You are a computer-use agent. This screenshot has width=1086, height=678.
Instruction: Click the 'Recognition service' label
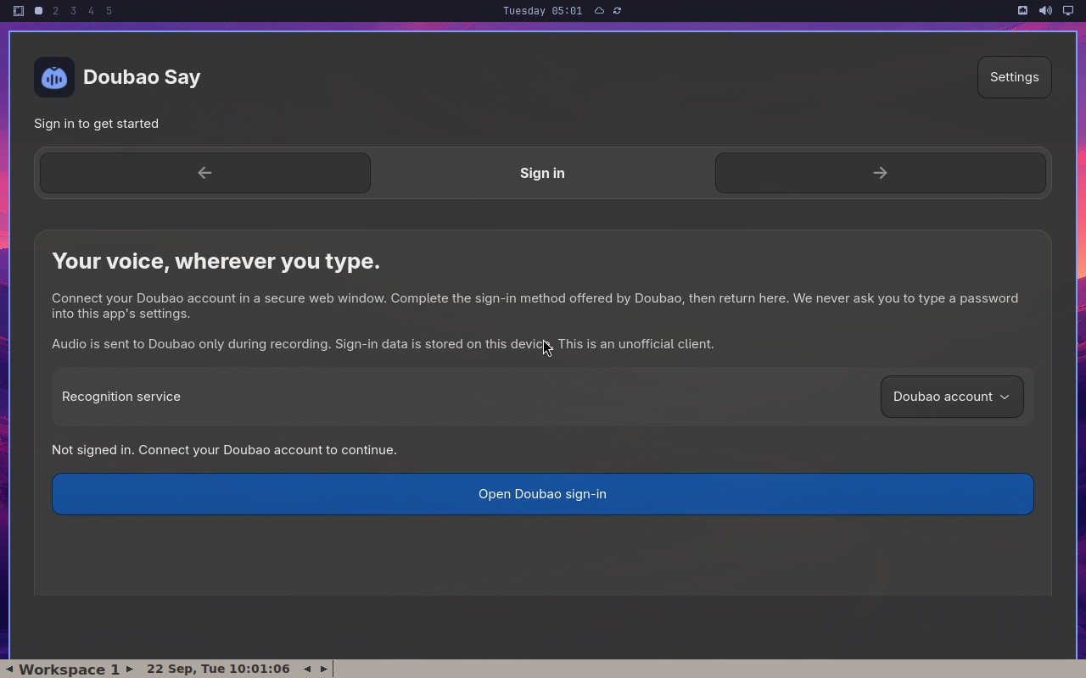tap(121, 397)
